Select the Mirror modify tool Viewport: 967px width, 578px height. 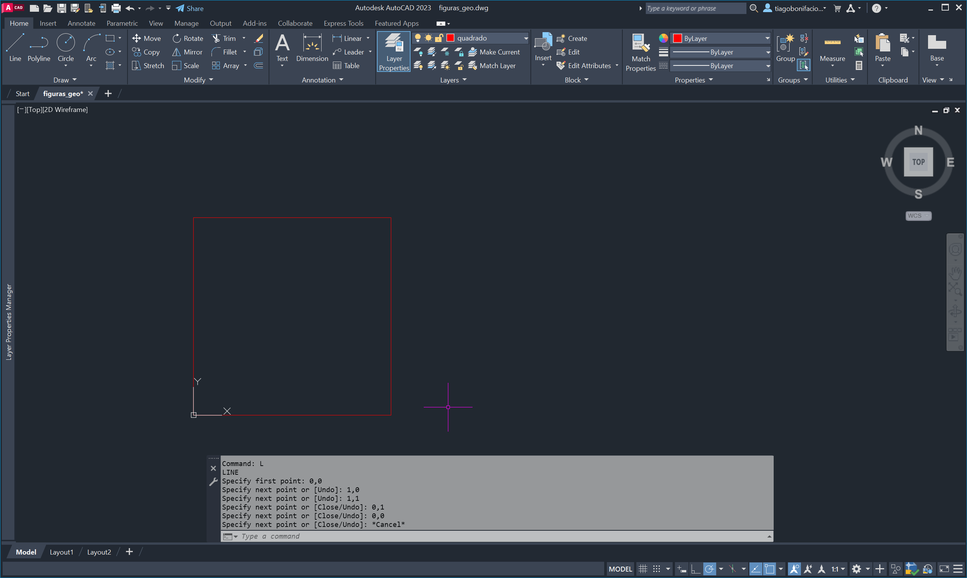(x=187, y=52)
